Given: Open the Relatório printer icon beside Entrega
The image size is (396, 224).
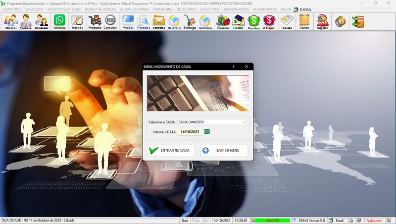Looking at the screenshot, I should [205, 22].
